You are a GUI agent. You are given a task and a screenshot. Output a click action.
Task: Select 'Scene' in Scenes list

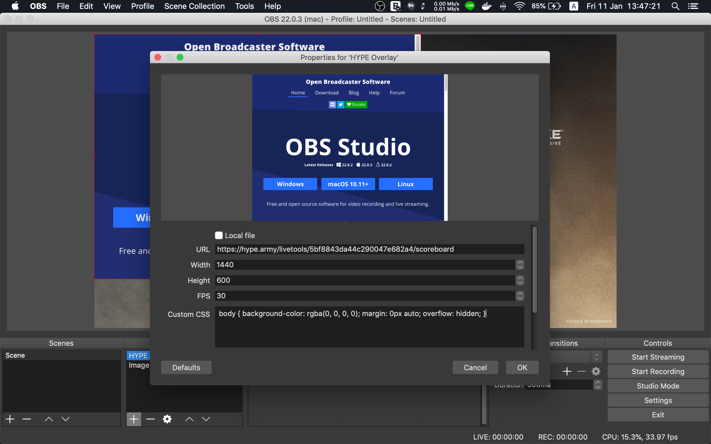pos(61,355)
